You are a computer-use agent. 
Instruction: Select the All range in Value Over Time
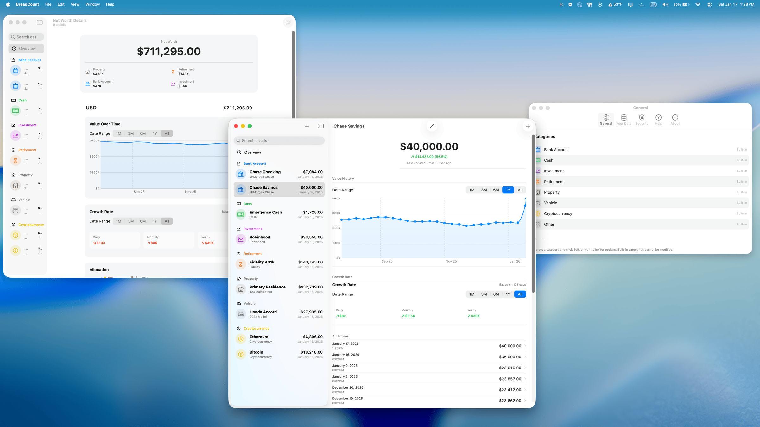click(x=167, y=133)
